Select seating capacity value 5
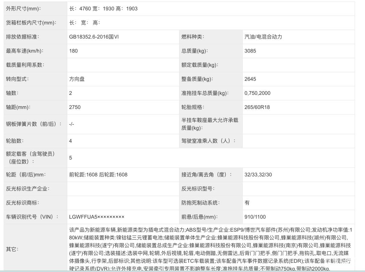The image size is (365, 272). click(71, 158)
